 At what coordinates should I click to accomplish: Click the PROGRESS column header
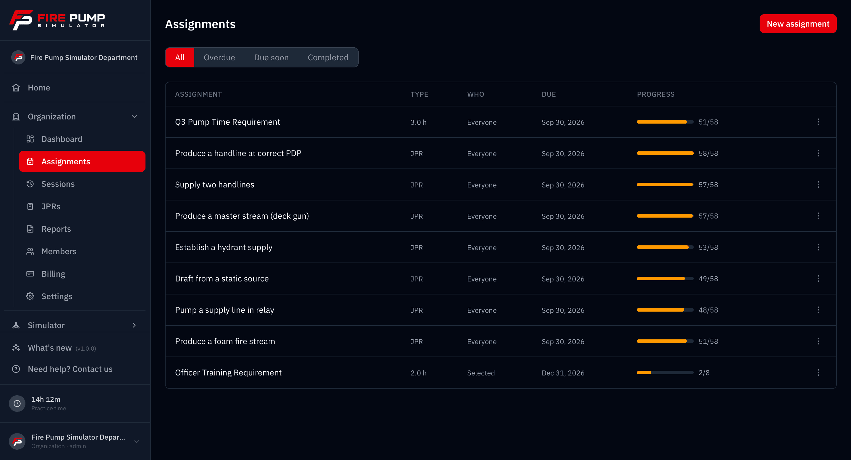click(656, 94)
